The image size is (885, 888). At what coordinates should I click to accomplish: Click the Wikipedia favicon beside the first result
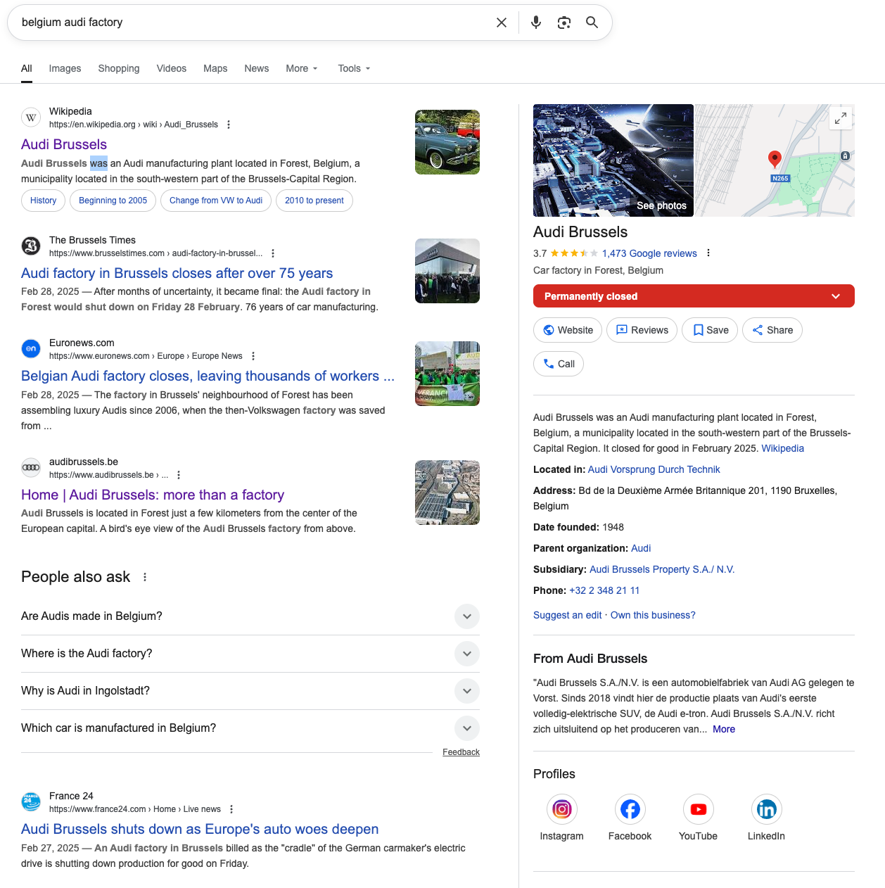pos(31,118)
